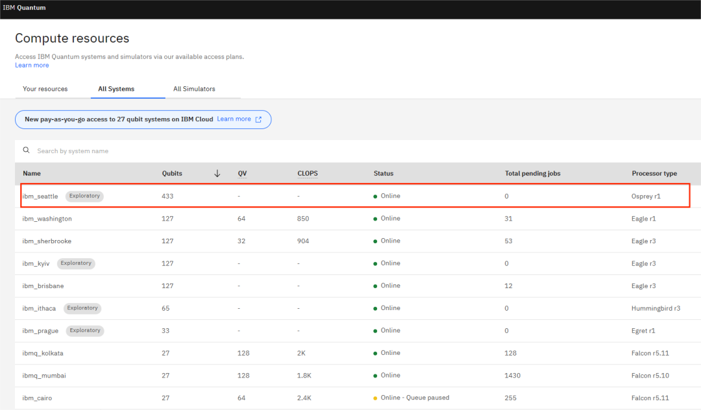Open the ibm_ithaca system
This screenshot has width=701, height=410.
(39, 308)
